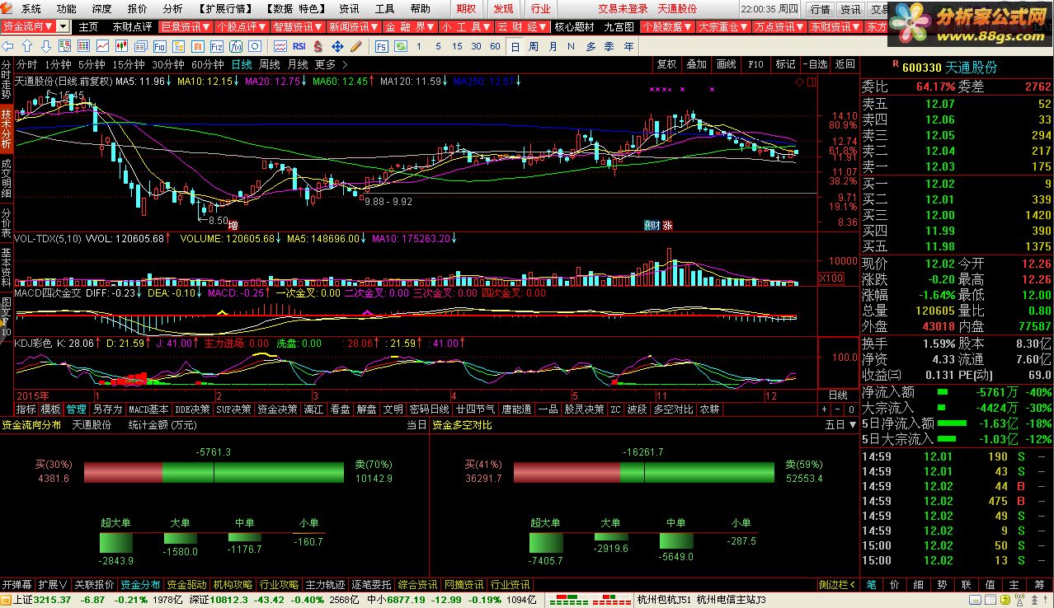Select the blue cross move arrows icon
The height and width of the screenshot is (608, 1054).
(337, 46)
